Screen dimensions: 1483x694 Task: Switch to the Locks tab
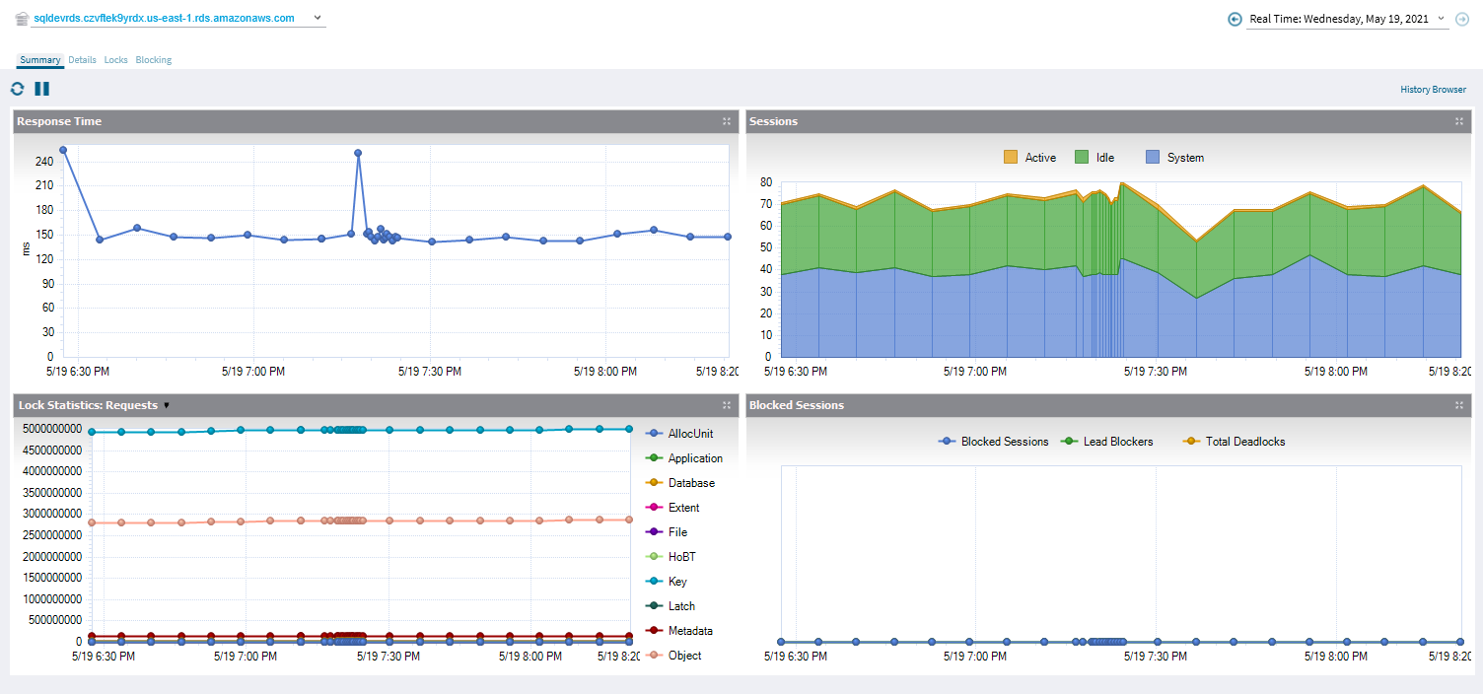115,60
